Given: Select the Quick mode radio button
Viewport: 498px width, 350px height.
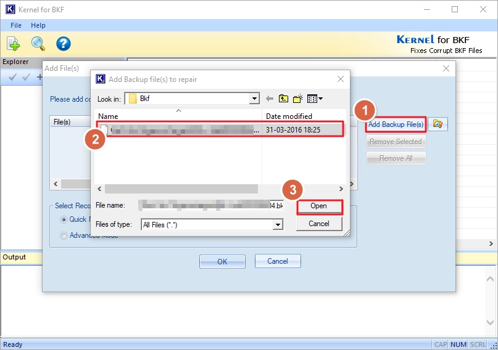Looking at the screenshot, I should pyautogui.click(x=64, y=219).
